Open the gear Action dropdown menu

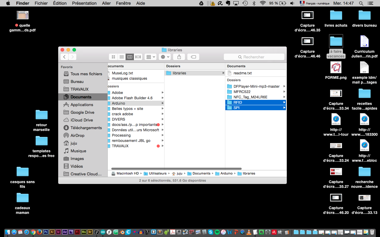pyautogui.click(x=165, y=57)
